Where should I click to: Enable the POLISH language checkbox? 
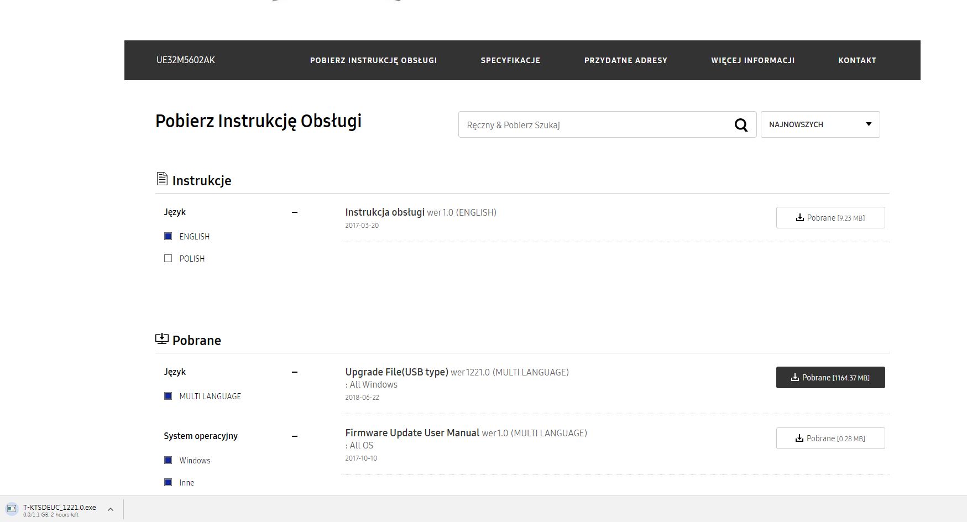pos(168,258)
